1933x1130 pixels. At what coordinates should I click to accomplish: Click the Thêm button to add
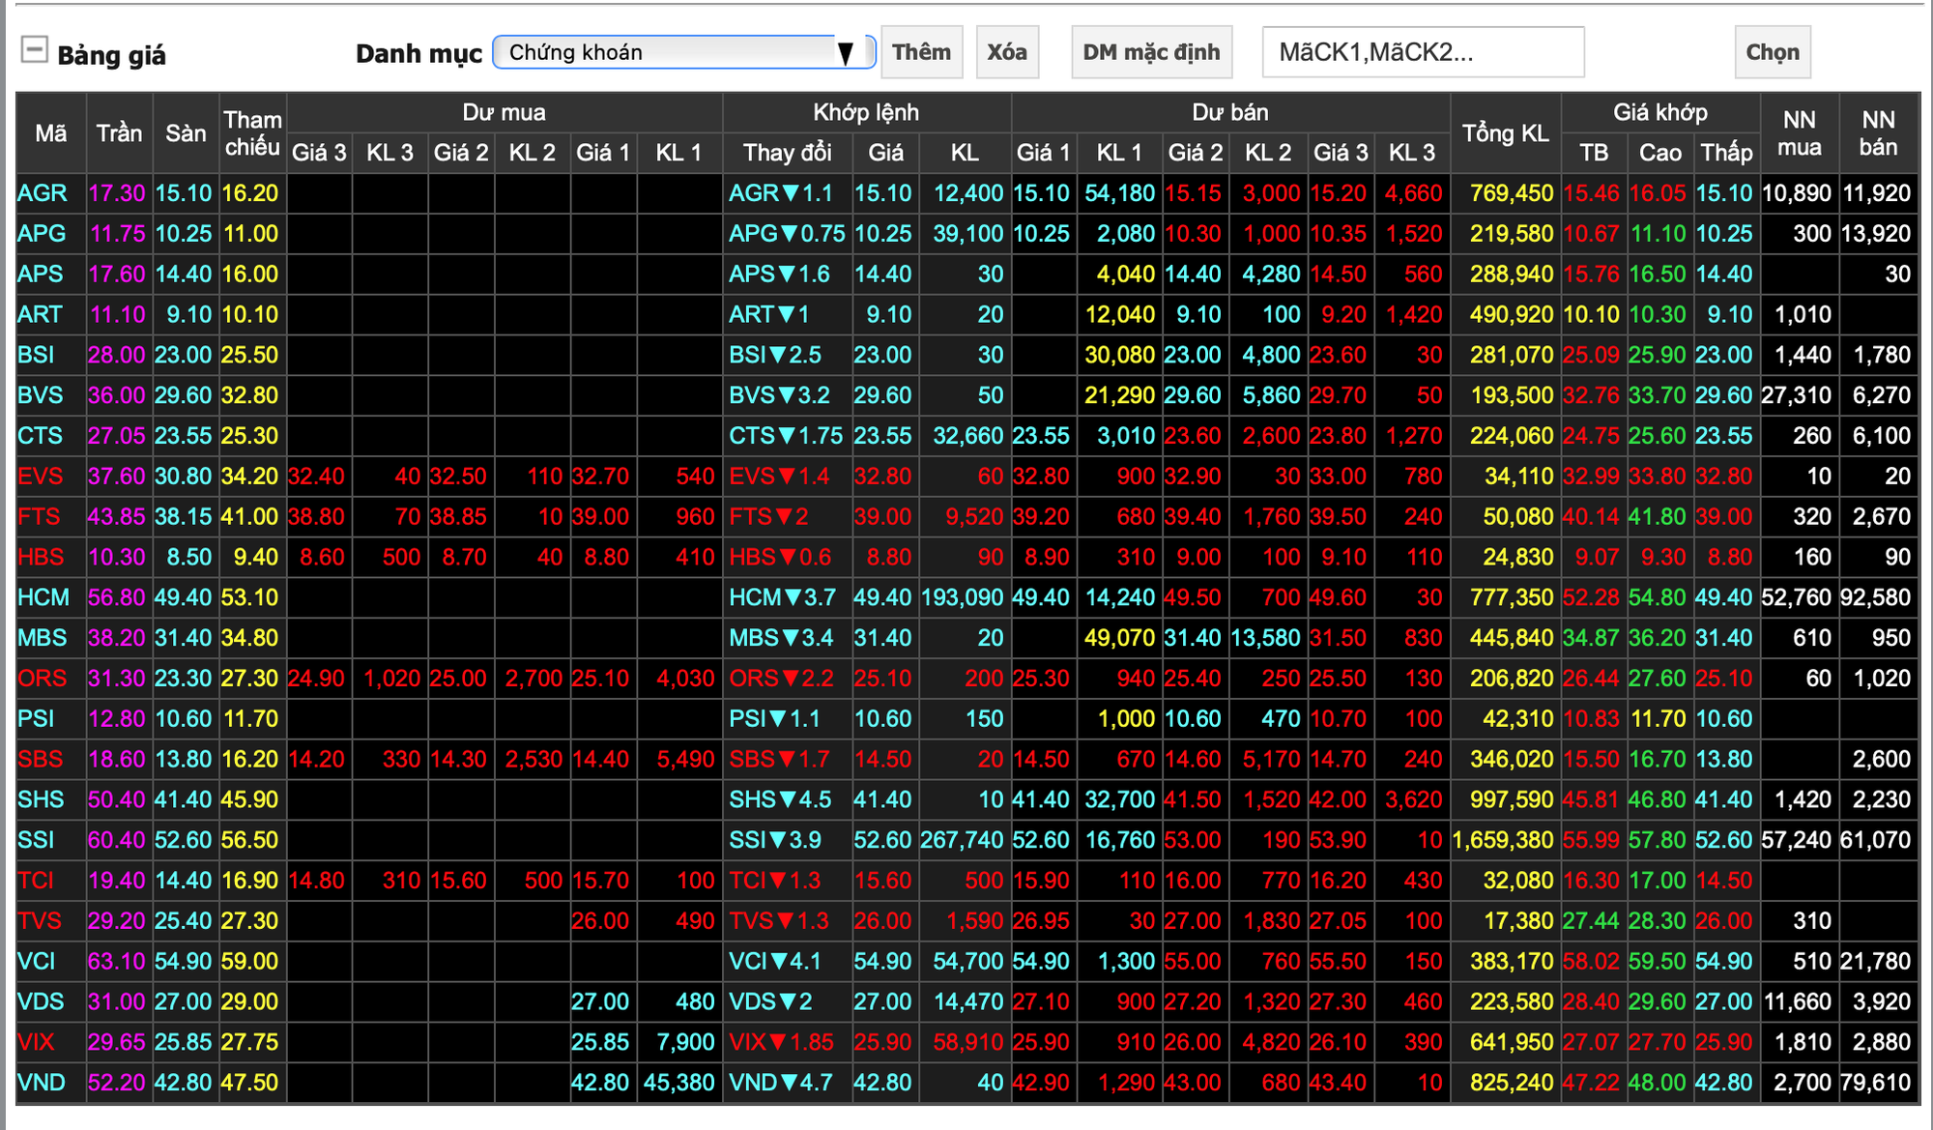coord(921,52)
